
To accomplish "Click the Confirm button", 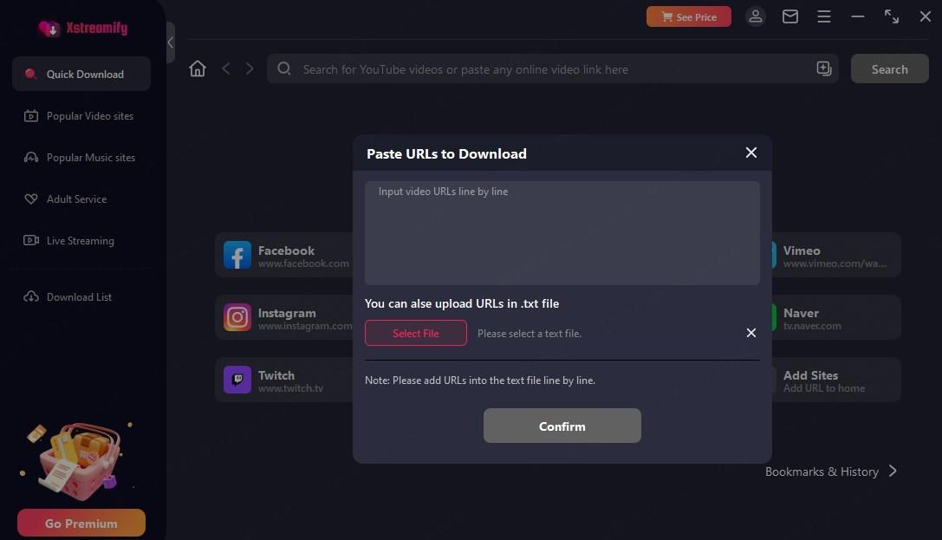I will (562, 426).
